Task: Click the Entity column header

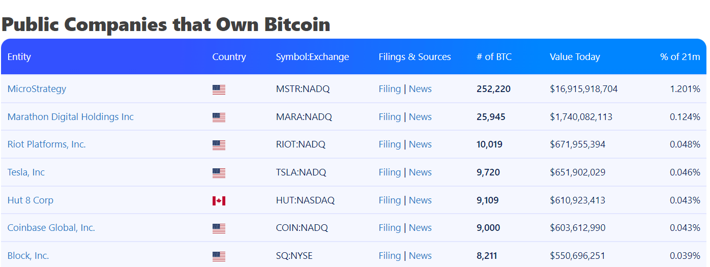Action: (19, 57)
